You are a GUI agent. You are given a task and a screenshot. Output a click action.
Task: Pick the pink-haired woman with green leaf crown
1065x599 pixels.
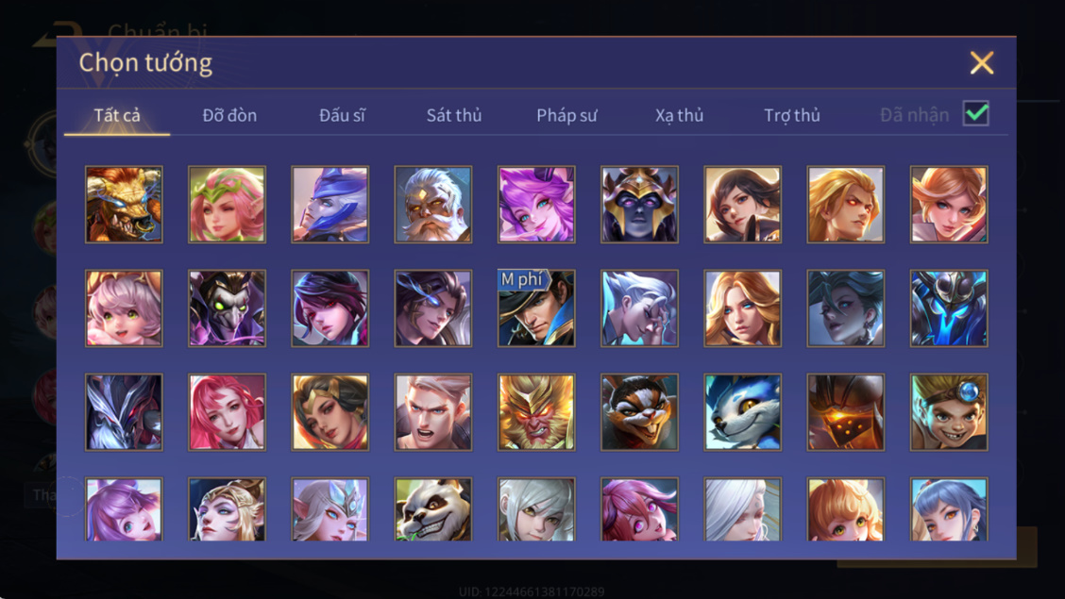(227, 204)
